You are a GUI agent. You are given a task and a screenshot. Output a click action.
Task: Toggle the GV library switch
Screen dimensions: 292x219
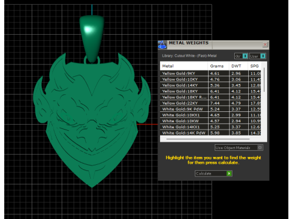241,56
